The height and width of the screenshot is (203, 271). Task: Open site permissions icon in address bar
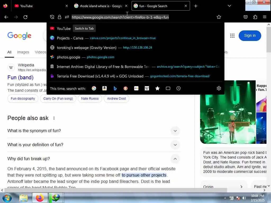pyautogui.click(x=67, y=17)
